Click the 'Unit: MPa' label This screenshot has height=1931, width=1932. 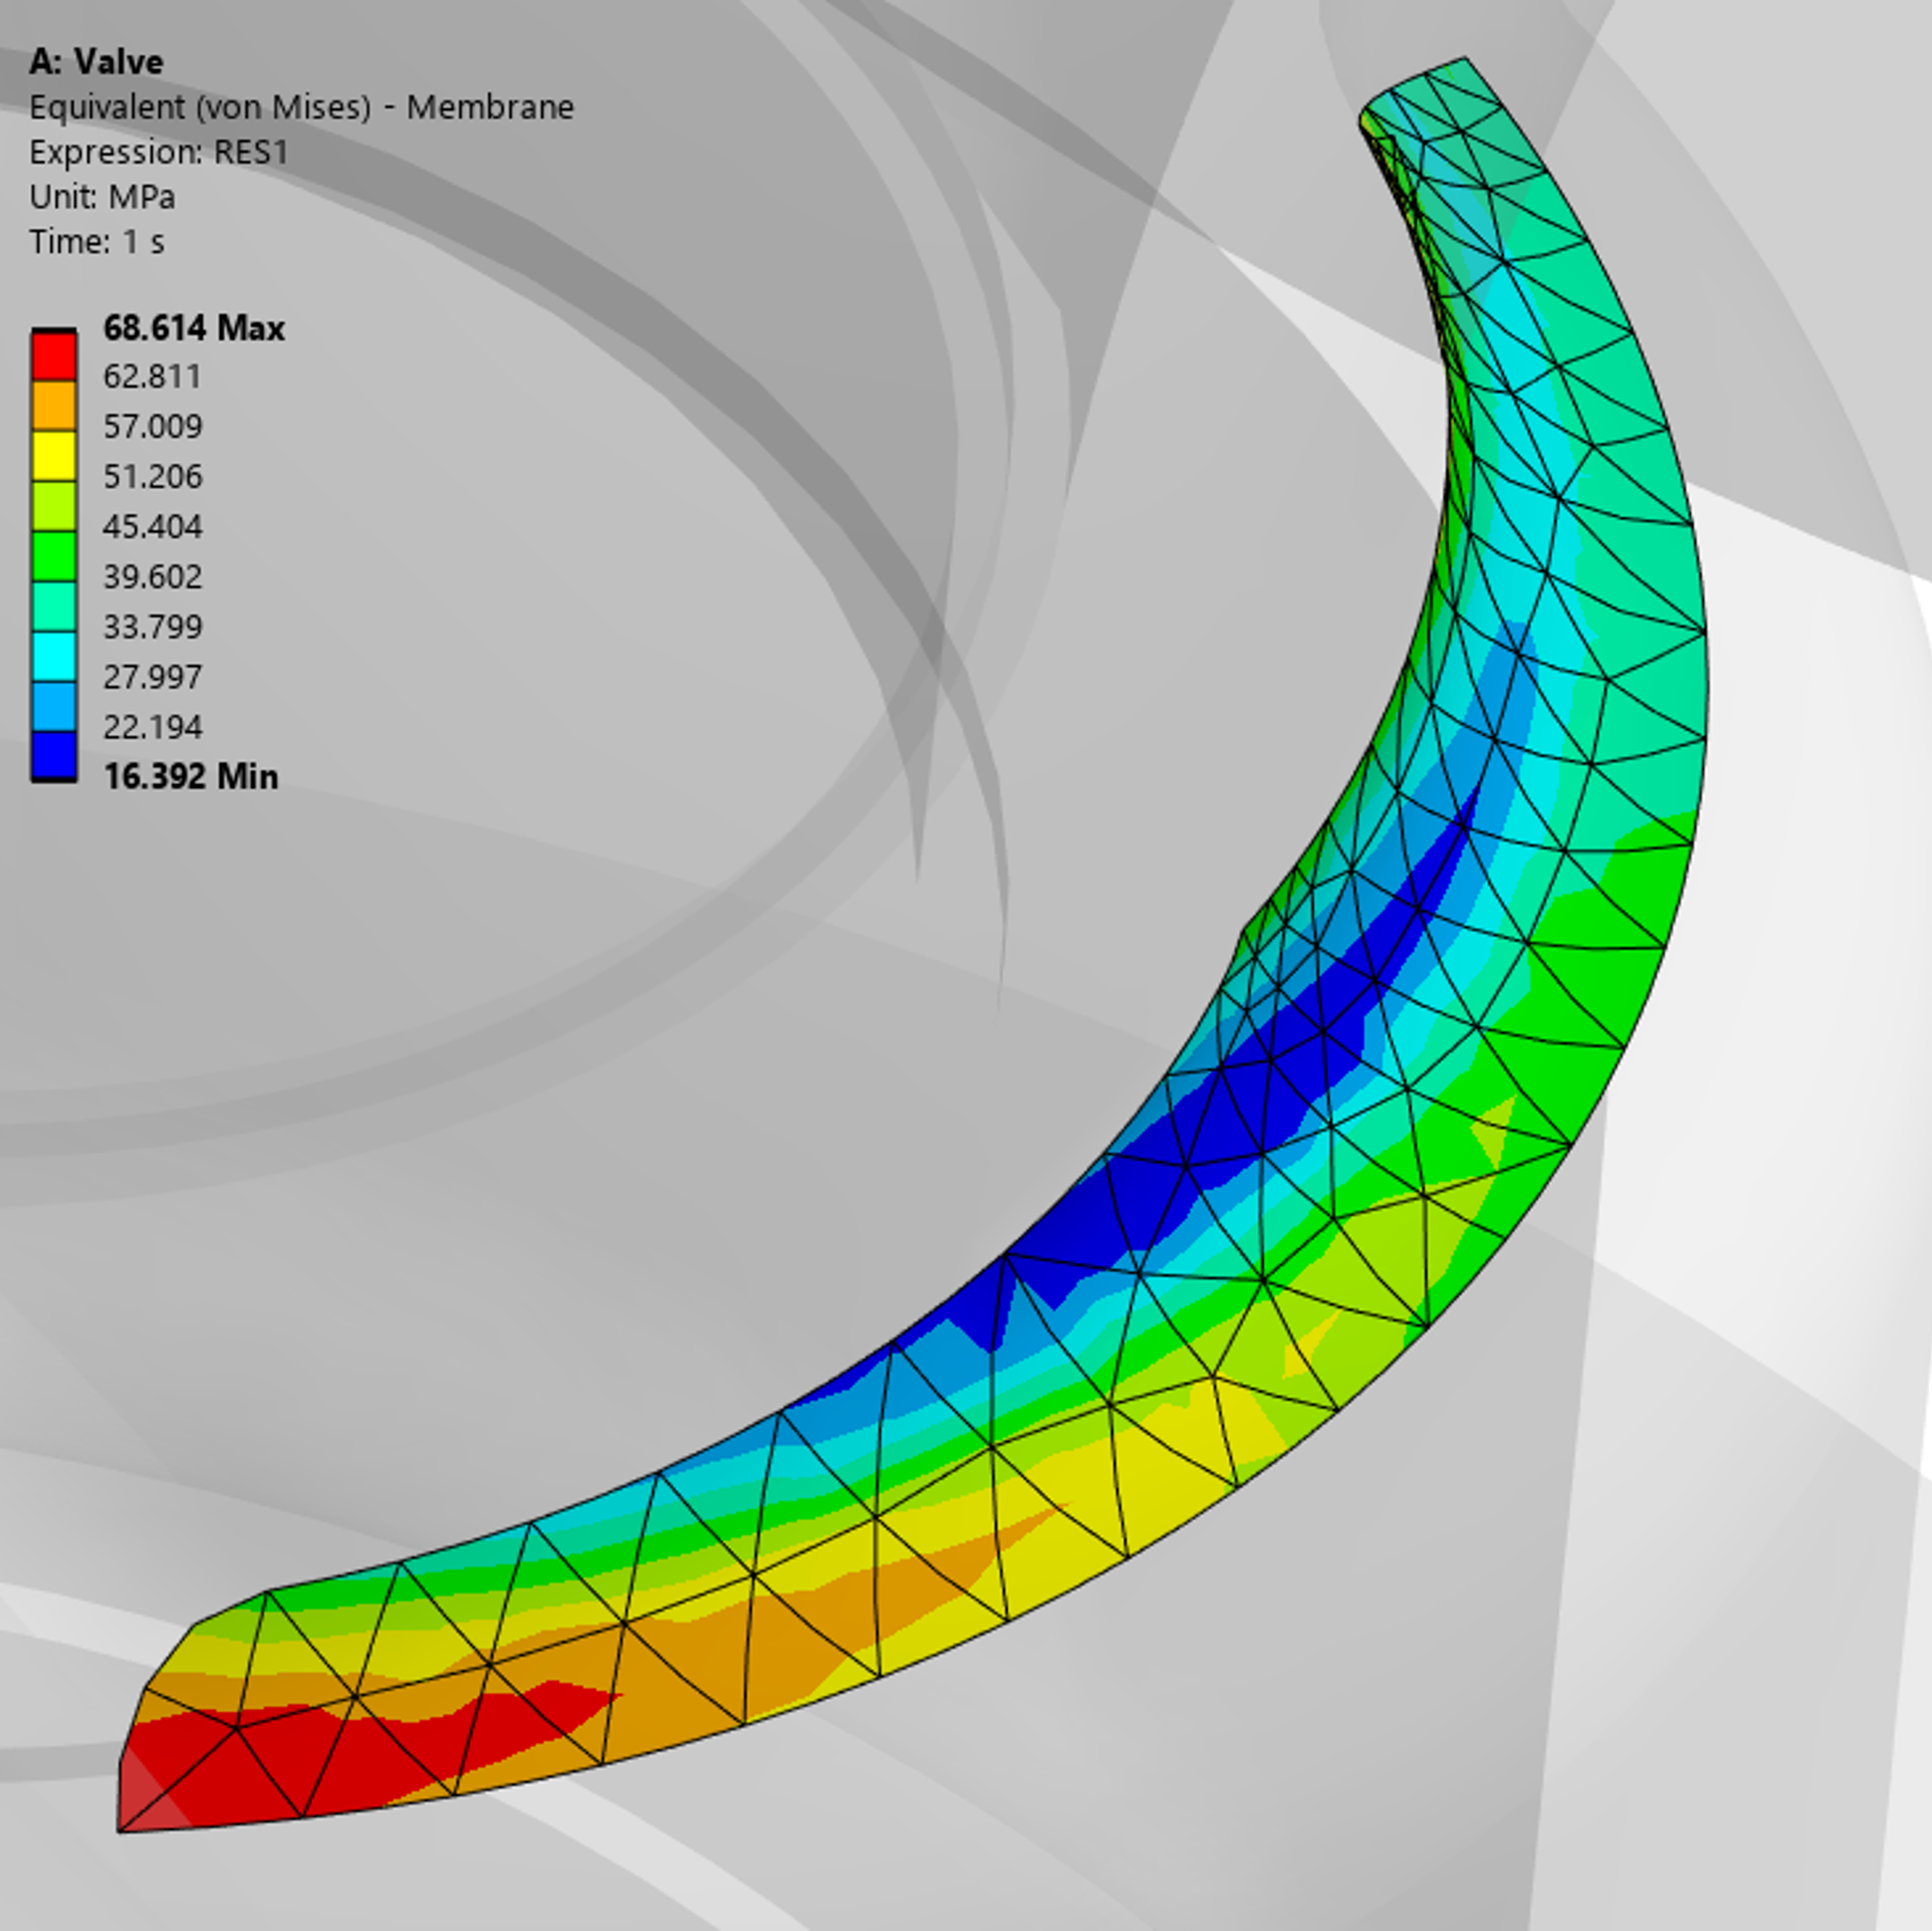pos(102,197)
